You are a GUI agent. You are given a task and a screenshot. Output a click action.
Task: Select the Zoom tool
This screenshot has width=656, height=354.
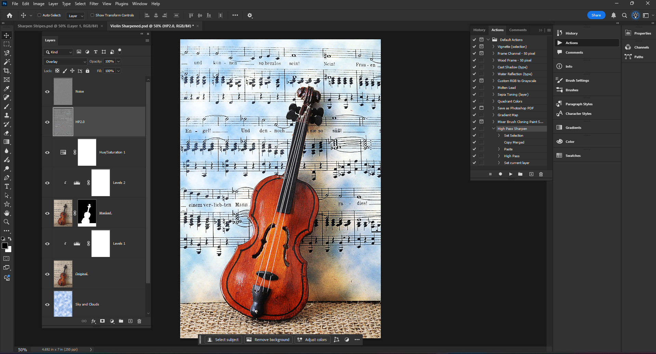(6, 222)
